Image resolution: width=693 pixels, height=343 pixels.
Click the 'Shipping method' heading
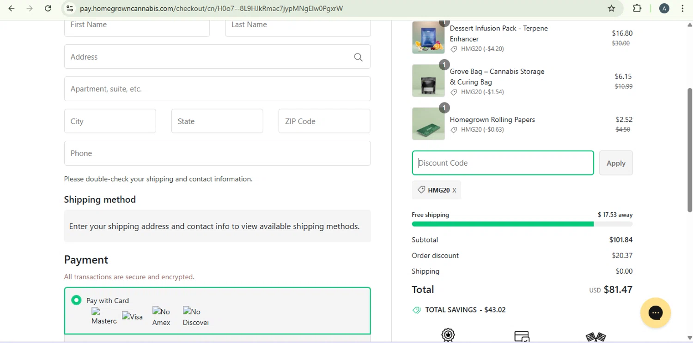[100, 199]
